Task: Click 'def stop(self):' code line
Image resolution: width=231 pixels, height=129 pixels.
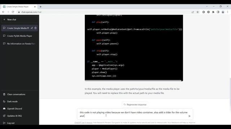Action: point(100,51)
